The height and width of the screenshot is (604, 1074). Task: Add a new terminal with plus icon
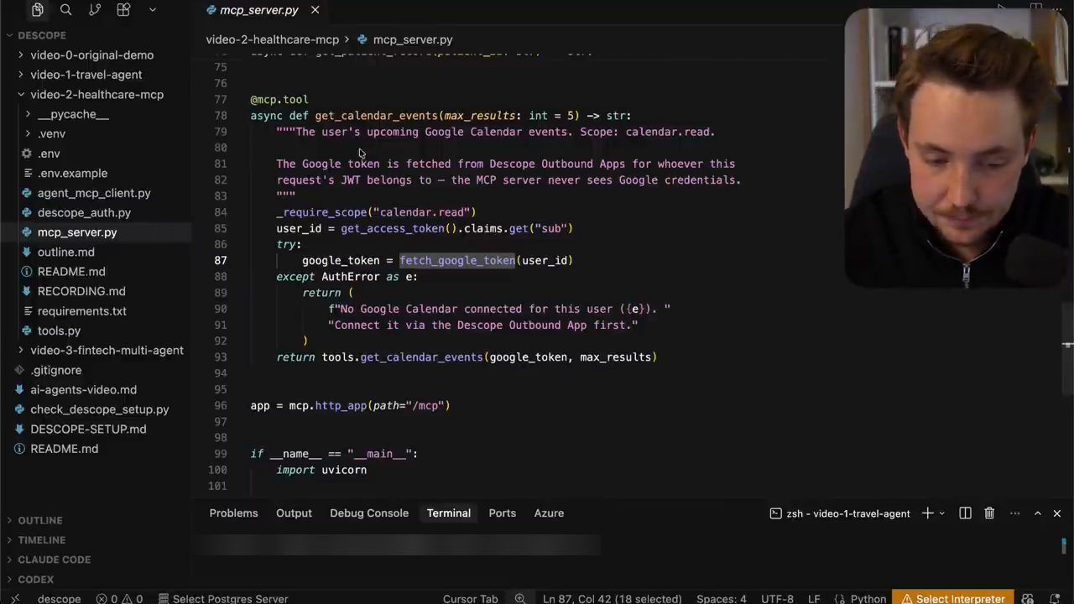point(927,513)
